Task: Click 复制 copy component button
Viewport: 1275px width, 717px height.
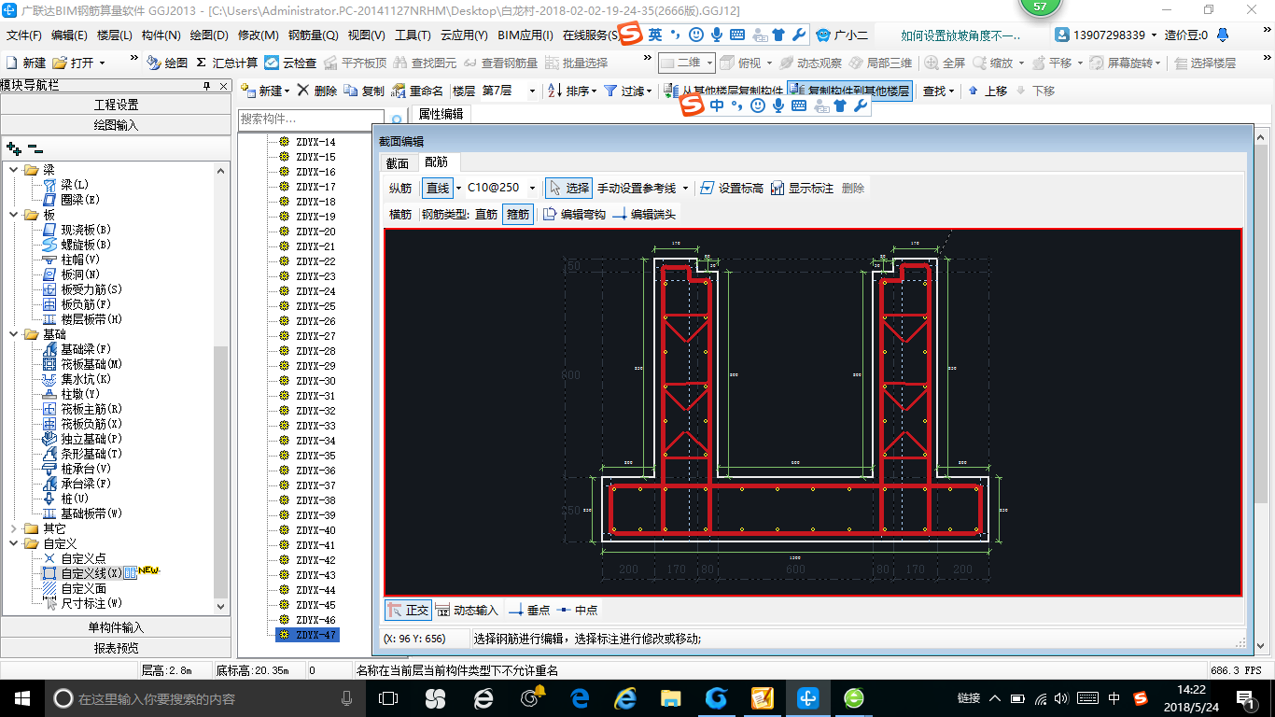Action: (x=364, y=91)
